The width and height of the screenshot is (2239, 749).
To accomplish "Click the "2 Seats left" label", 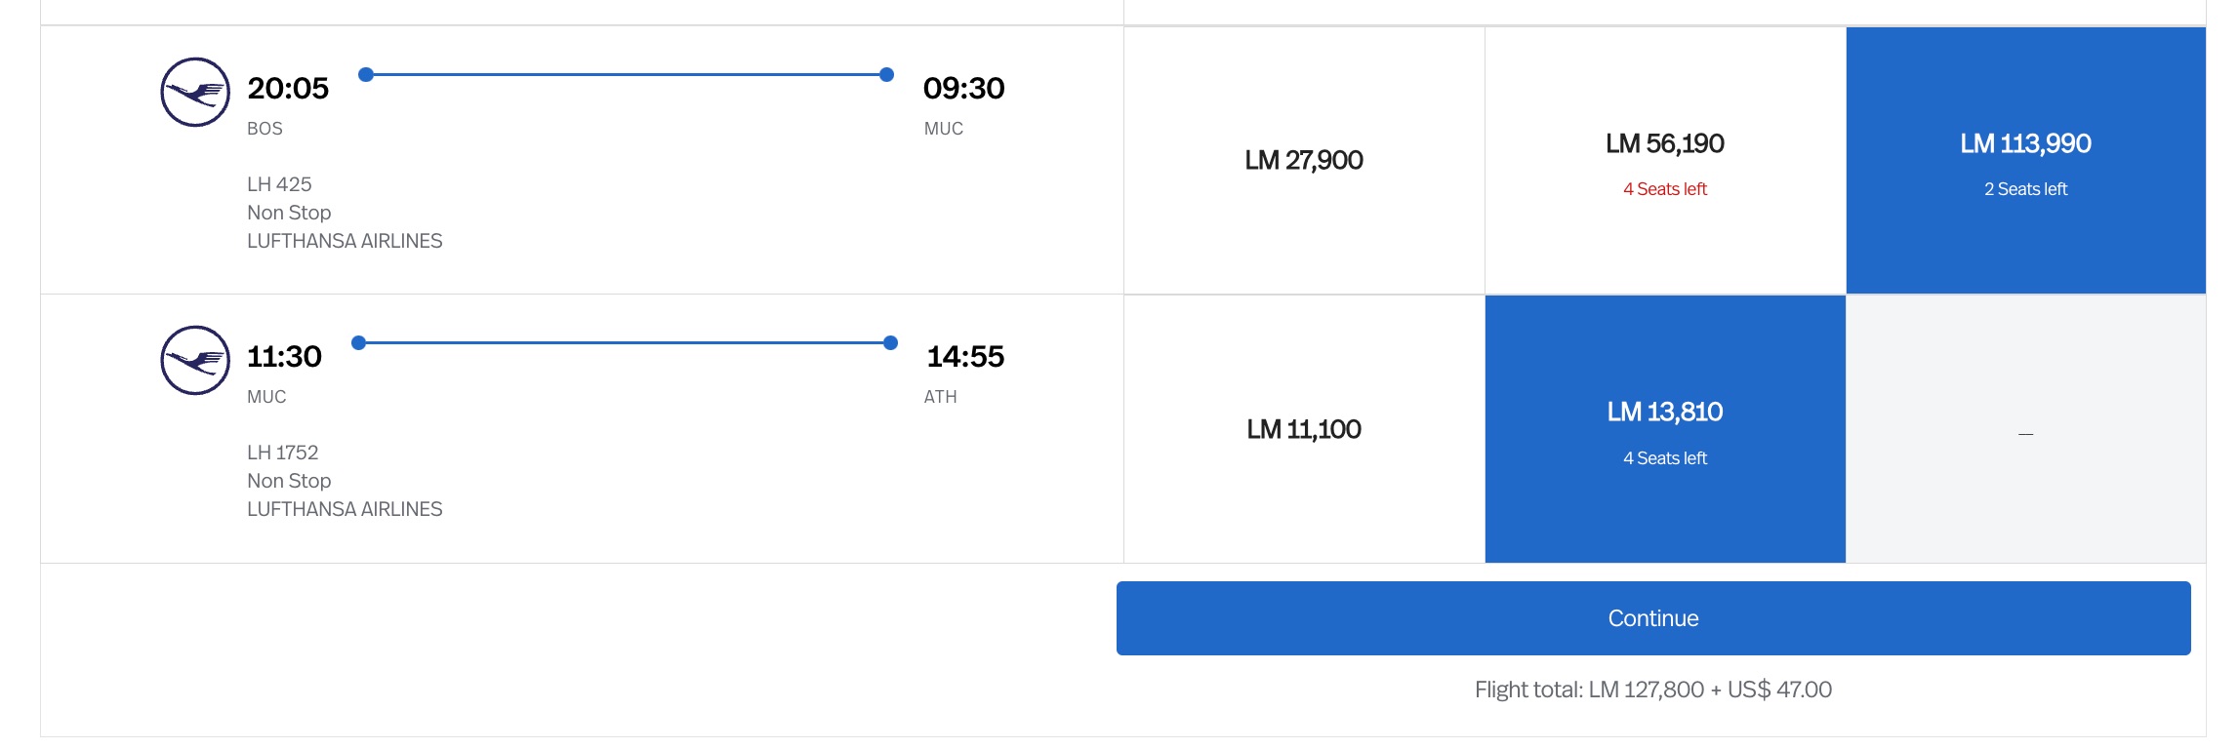I will coord(2025,189).
